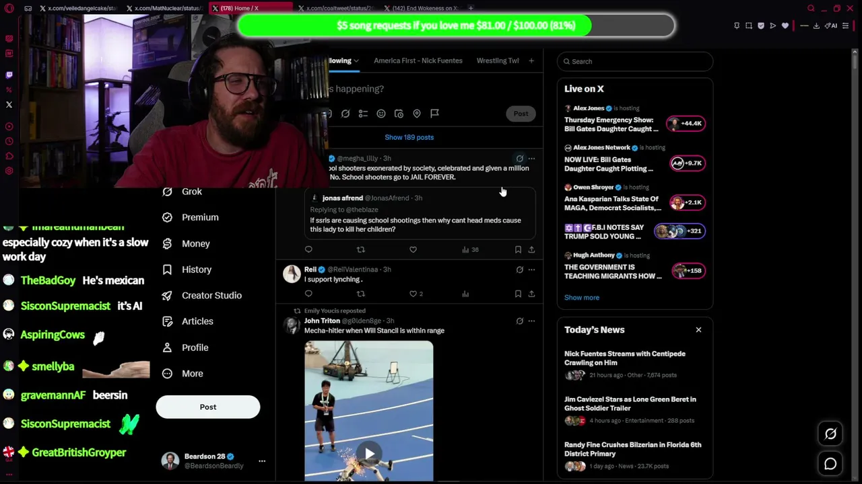The width and height of the screenshot is (862, 484).
Task: Open browser downloads
Action: pos(816,26)
